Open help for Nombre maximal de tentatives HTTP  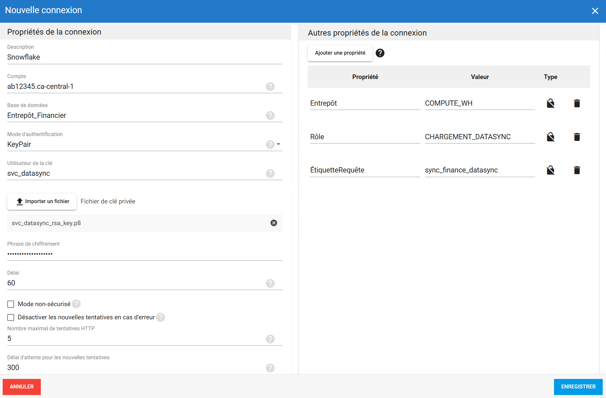click(270, 339)
